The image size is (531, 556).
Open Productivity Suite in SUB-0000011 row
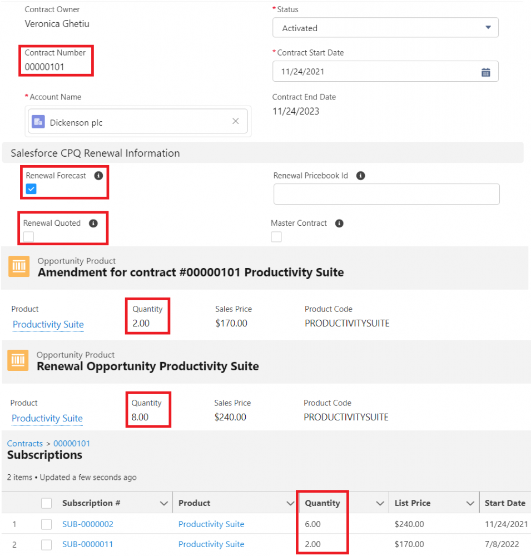coord(211,544)
